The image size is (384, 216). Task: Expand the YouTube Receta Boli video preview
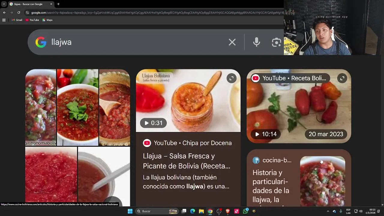click(342, 79)
